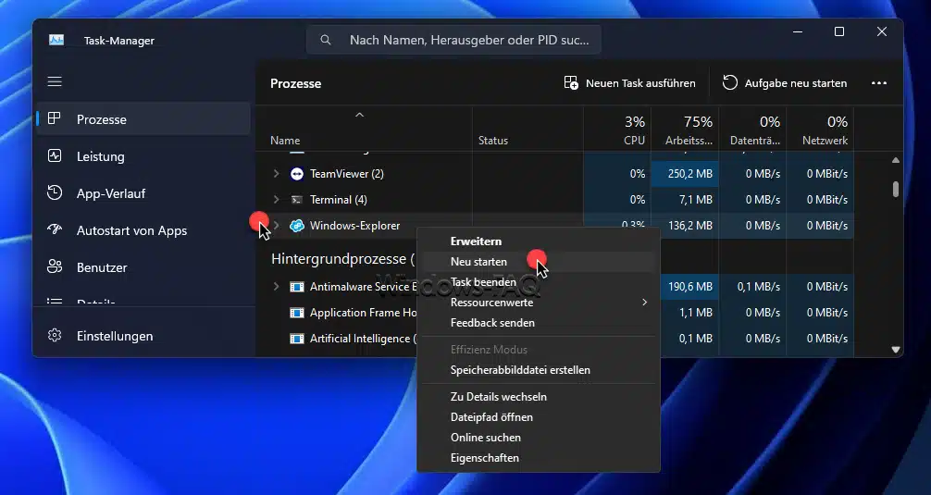Expand the Terminal (4) process group
931x495 pixels.
276,200
